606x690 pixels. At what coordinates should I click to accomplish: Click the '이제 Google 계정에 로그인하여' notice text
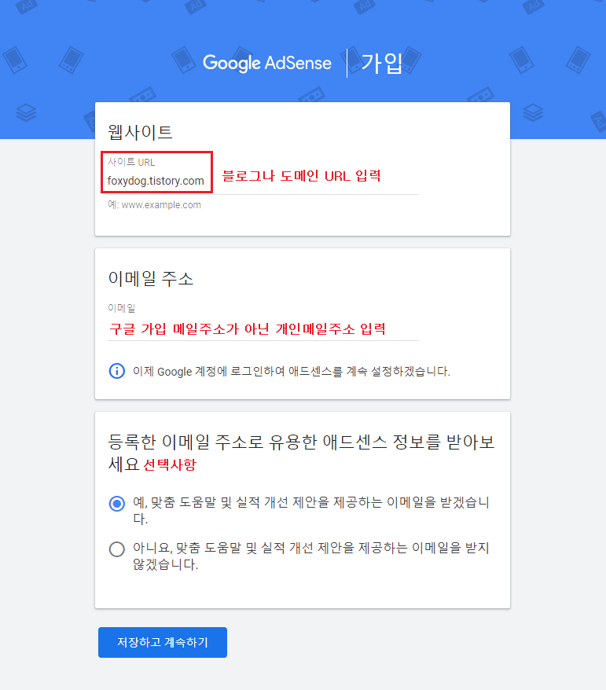tap(292, 372)
